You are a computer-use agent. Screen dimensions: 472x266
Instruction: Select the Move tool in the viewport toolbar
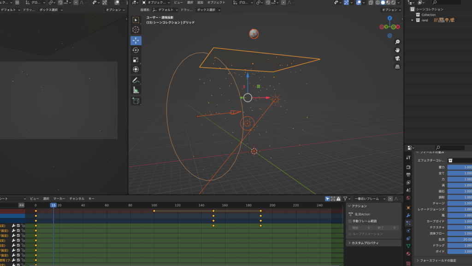tap(136, 40)
